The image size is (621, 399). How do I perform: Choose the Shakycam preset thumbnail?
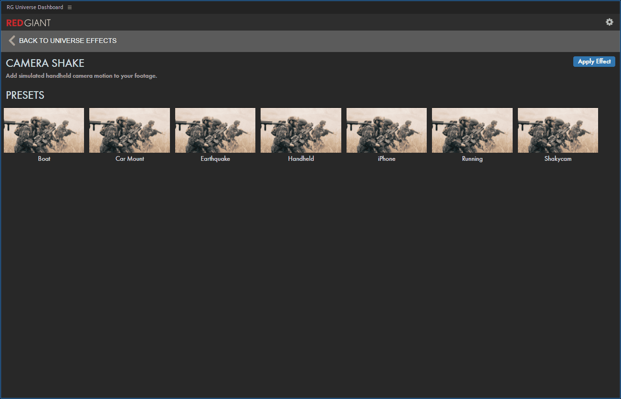[558, 130]
